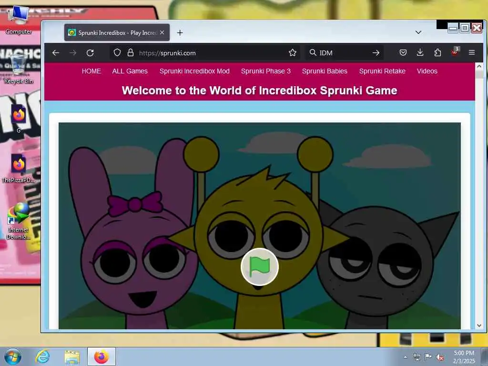Open the taskbar clock showing 5:00 PM
Viewport: 488px width, 366px height.
pyautogui.click(x=464, y=357)
